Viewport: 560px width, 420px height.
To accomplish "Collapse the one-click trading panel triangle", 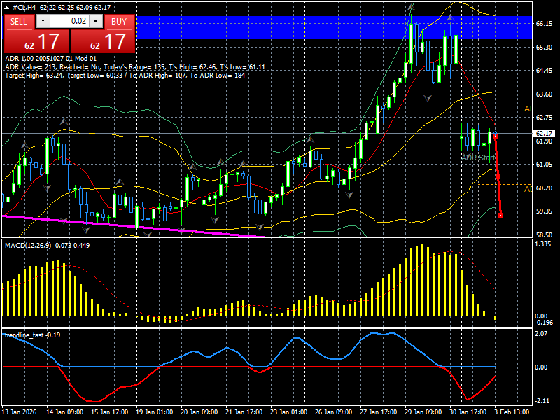I will coord(7,8).
